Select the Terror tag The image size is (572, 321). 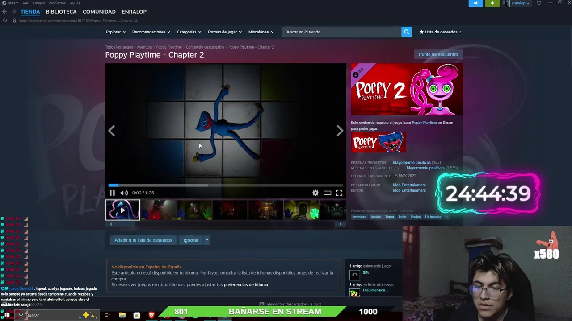click(x=390, y=217)
